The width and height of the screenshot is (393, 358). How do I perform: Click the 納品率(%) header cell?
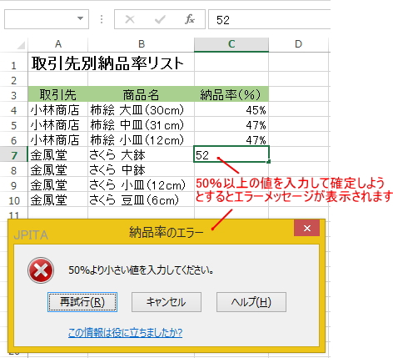point(231,94)
